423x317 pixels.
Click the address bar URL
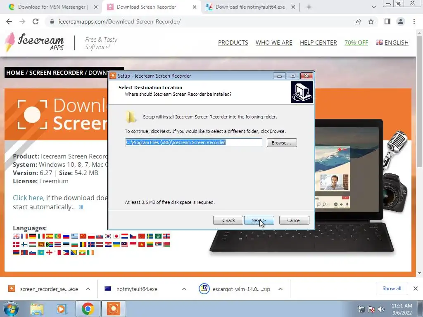119,21
